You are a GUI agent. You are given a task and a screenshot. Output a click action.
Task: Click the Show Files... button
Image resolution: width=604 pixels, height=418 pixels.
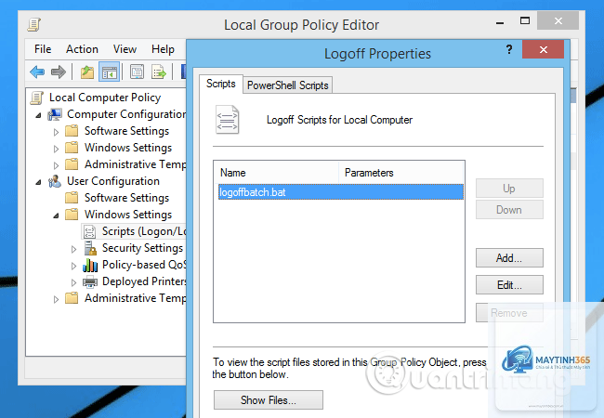click(269, 400)
